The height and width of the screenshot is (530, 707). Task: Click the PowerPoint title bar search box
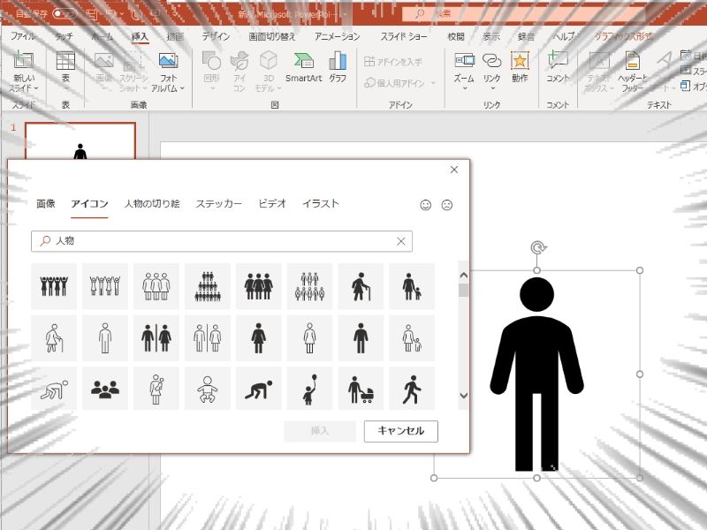pyautogui.click(x=523, y=13)
